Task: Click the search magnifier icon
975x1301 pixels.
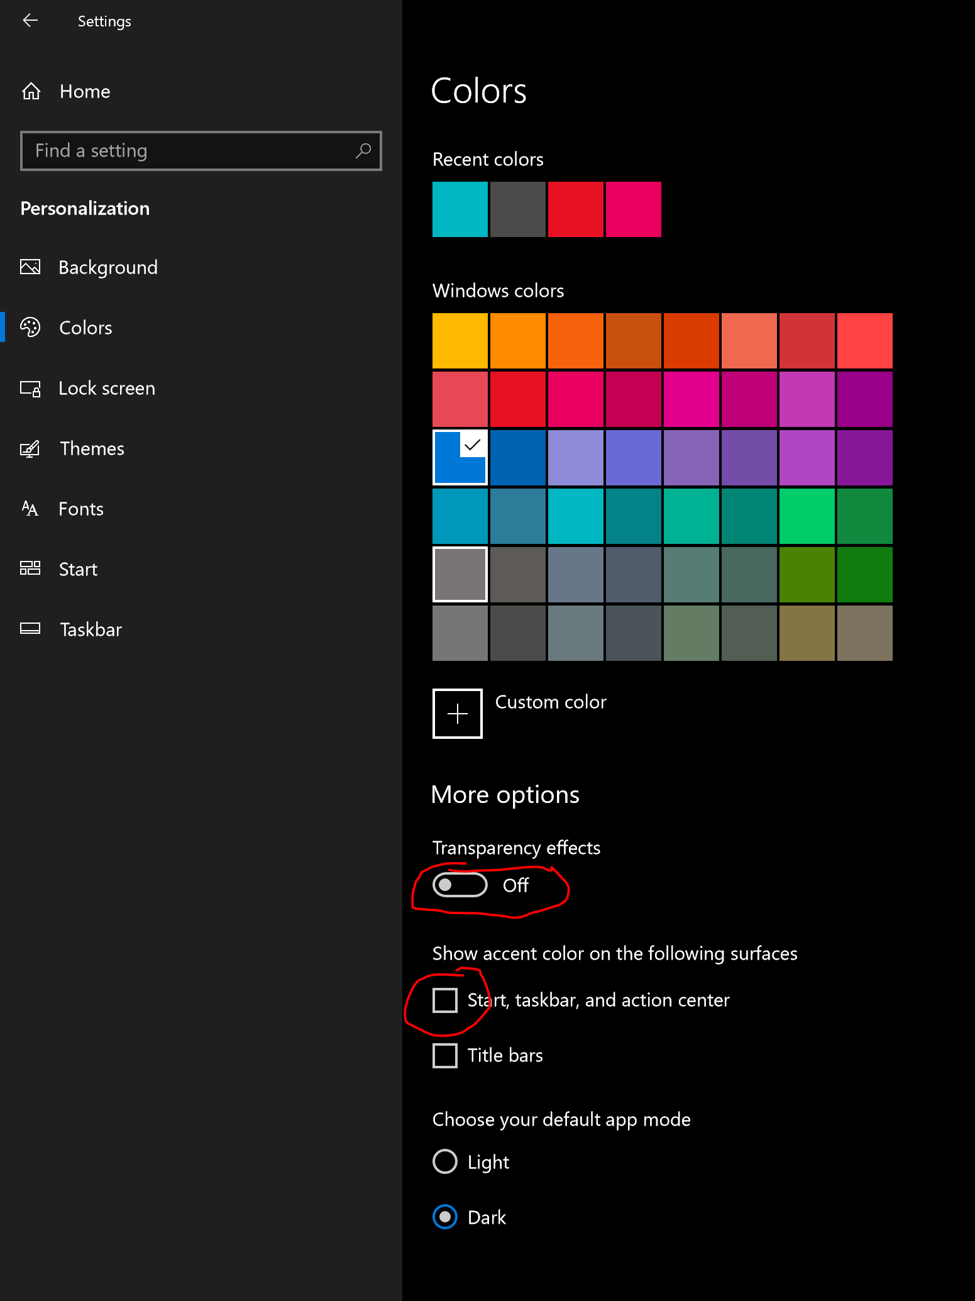Action: pos(363,151)
